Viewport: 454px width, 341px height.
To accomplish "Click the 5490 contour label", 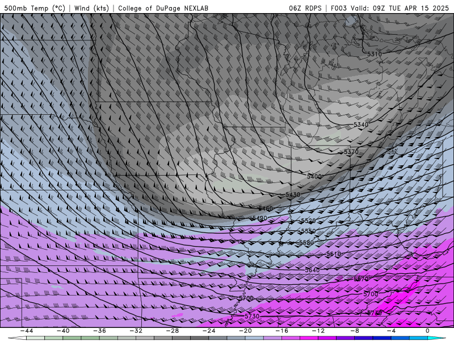I will pos(260,218).
